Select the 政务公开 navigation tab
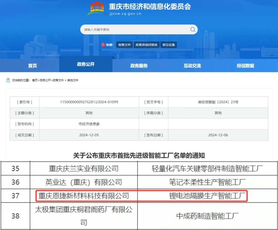The width and height of the screenshot is (278, 230). click(x=86, y=64)
